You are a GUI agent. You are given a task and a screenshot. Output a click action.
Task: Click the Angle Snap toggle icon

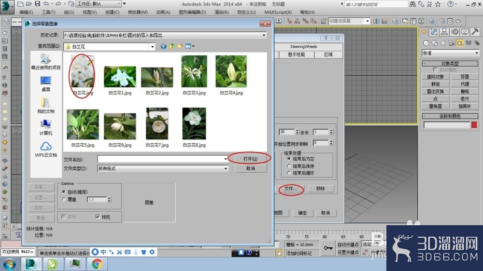tap(297, 21)
